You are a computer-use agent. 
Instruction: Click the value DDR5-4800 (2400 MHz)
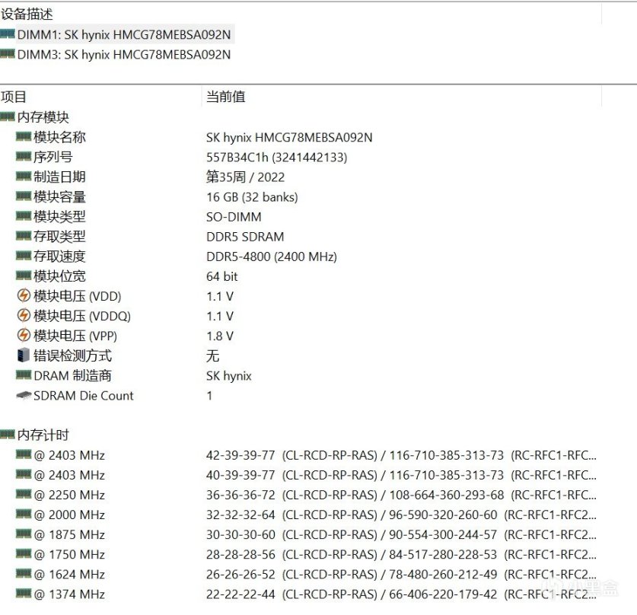[272, 257]
